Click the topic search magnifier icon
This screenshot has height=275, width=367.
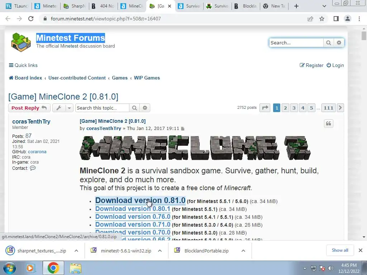pyautogui.click(x=134, y=108)
